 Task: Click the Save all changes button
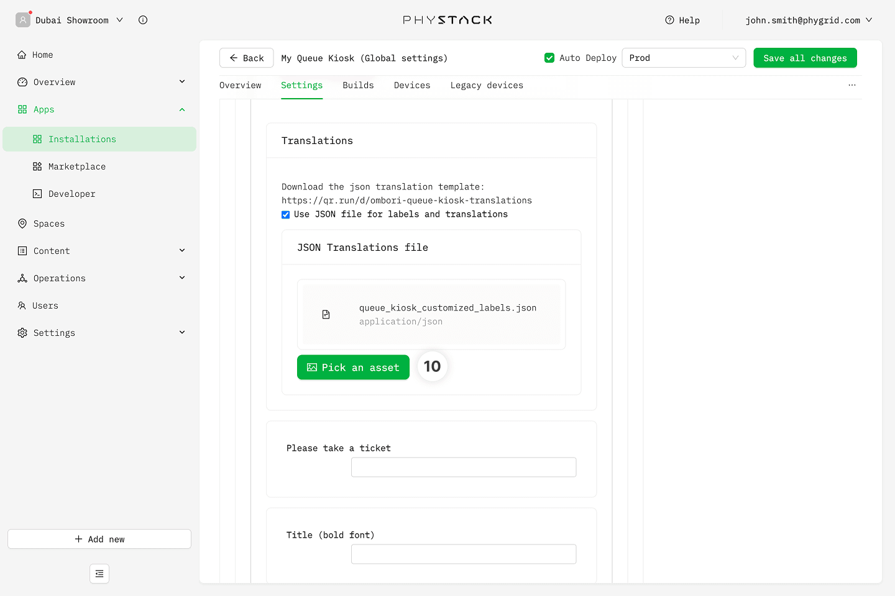[x=805, y=58]
